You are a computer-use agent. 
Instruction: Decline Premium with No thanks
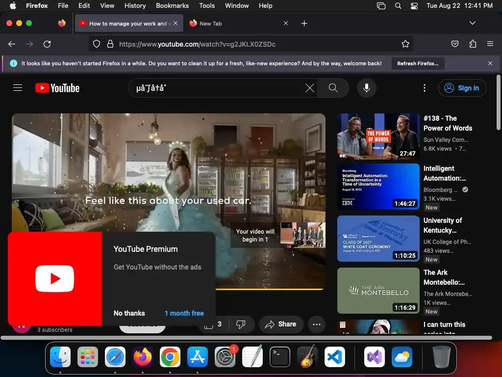pyautogui.click(x=129, y=313)
